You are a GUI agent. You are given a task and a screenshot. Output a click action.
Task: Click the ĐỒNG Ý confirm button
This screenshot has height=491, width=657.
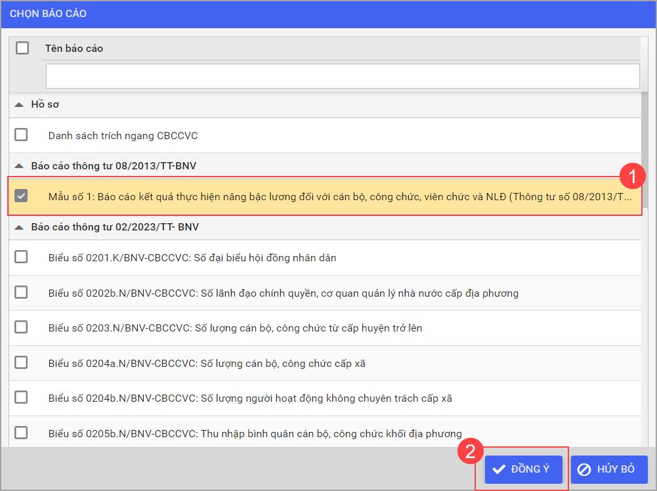point(523,469)
